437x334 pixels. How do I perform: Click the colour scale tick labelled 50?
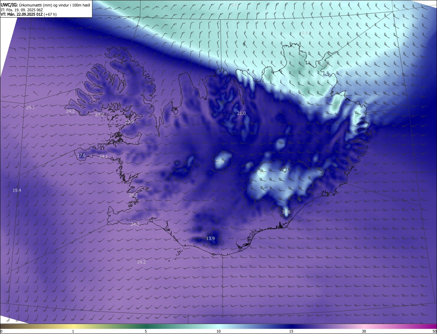434,331
